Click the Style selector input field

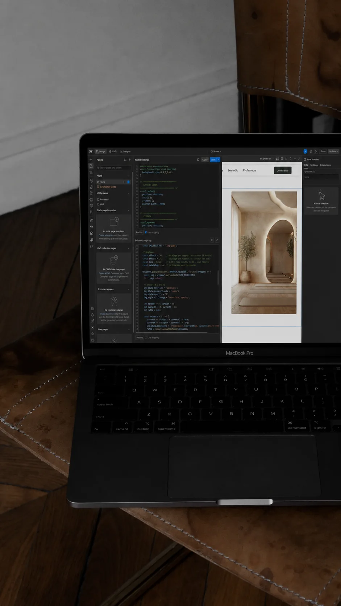tap(321, 177)
